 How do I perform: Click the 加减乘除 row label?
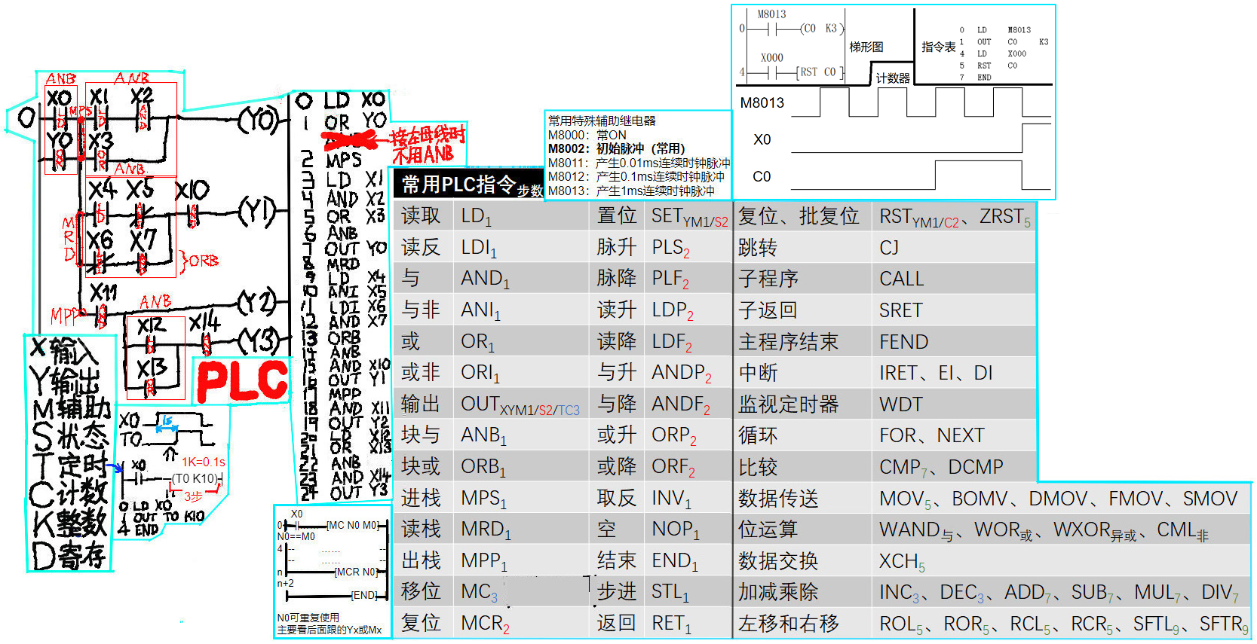coord(802,592)
